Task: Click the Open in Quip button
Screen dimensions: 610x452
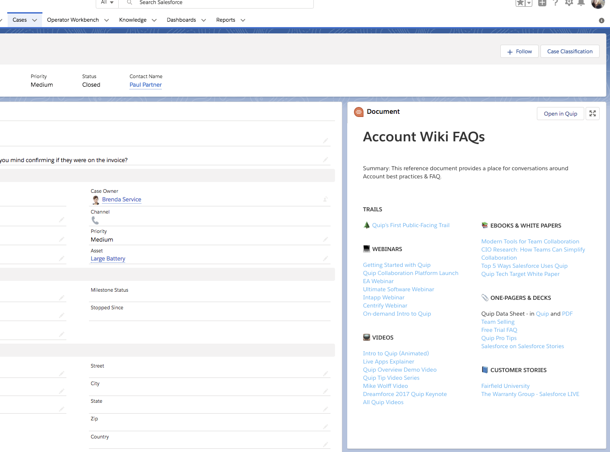Action: tap(560, 113)
